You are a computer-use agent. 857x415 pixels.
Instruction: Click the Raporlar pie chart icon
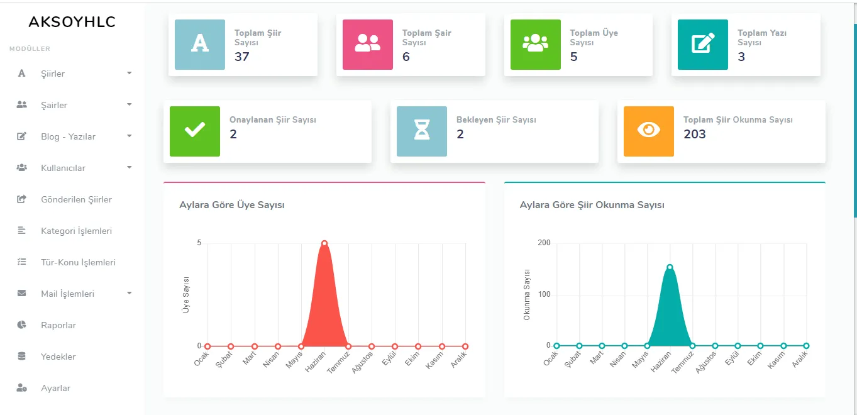pyautogui.click(x=21, y=325)
